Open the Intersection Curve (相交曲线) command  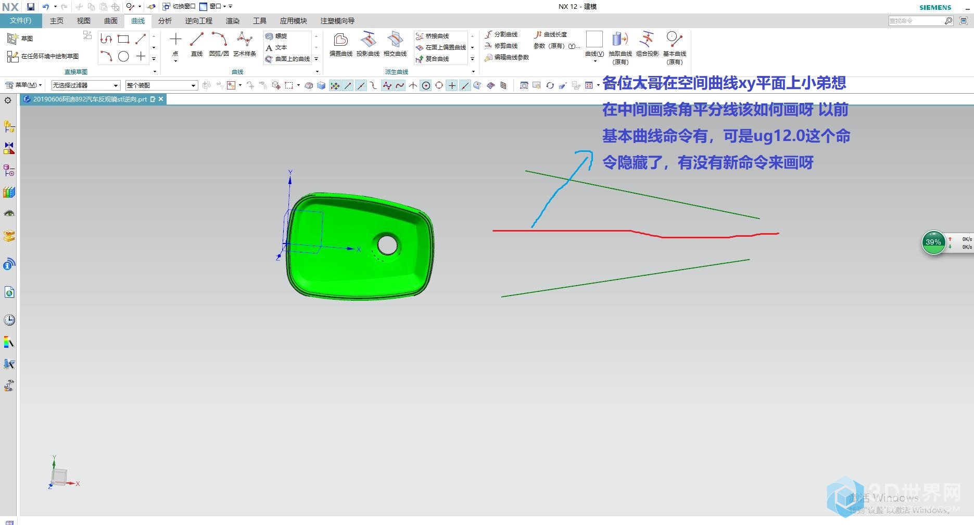[x=395, y=44]
